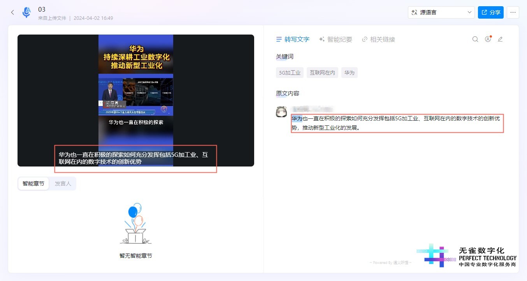Image resolution: width=527 pixels, height=281 pixels.
Task: Select the 5G加工业 keyword tag
Action: (290, 73)
